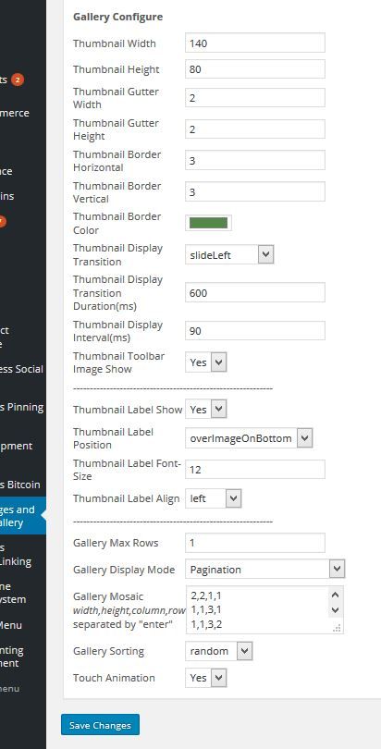Open the Touch Animation Yes dropdown
This screenshot has height=749, width=381.
tap(206, 678)
